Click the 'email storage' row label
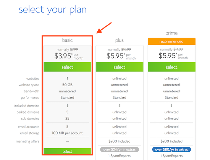Viewport: 210px width, 160px height. 30,133
